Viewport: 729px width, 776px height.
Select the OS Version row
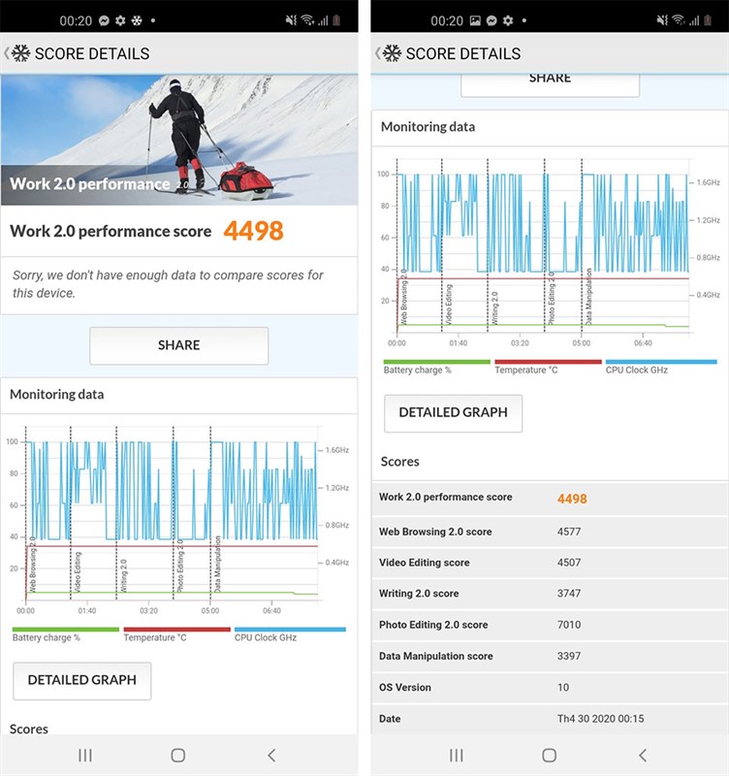(x=550, y=688)
